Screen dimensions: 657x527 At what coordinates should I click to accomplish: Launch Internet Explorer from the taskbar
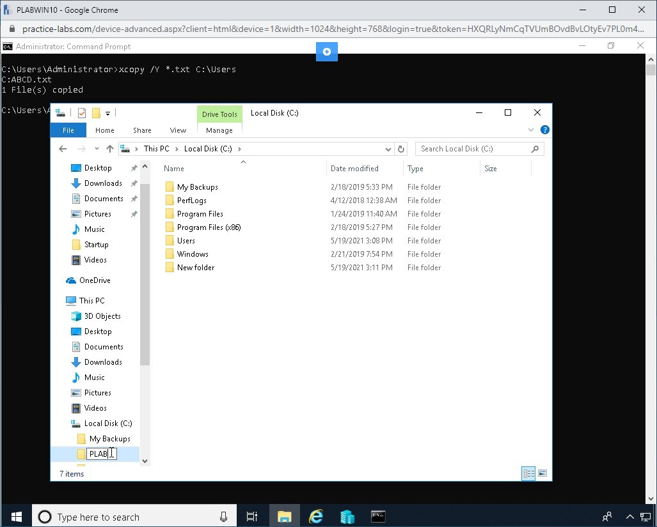[x=316, y=517]
